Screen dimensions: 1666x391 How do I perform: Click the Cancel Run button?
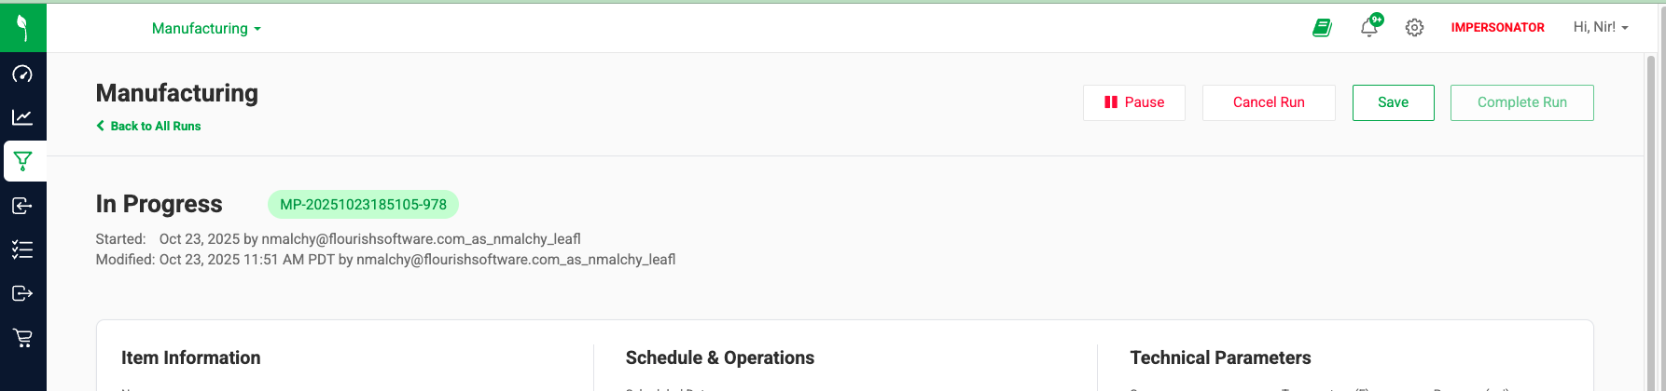pos(1268,102)
